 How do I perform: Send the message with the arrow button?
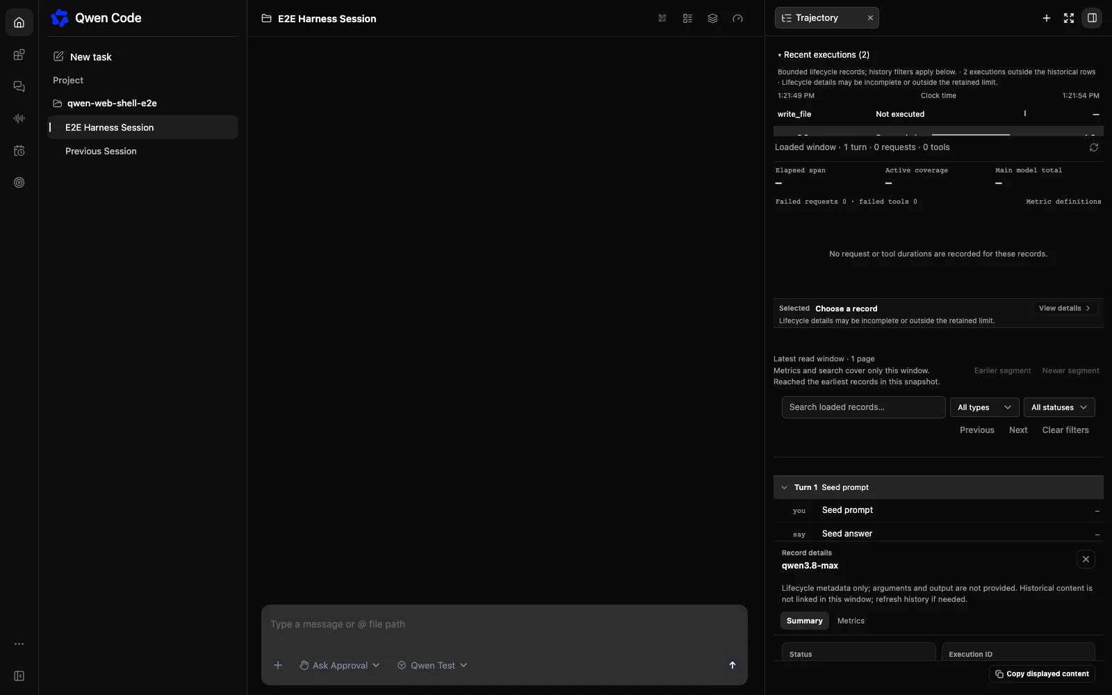coord(732,665)
